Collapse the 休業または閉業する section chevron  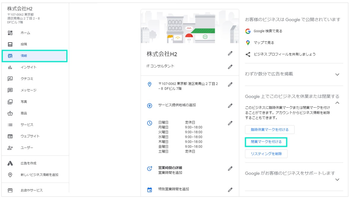point(337,103)
